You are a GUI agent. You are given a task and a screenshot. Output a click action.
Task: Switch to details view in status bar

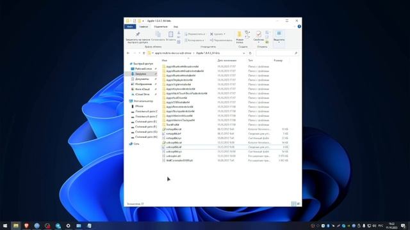(x=294, y=204)
